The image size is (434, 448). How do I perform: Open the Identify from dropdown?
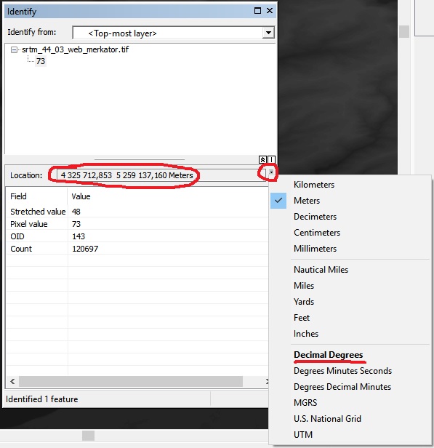[268, 33]
